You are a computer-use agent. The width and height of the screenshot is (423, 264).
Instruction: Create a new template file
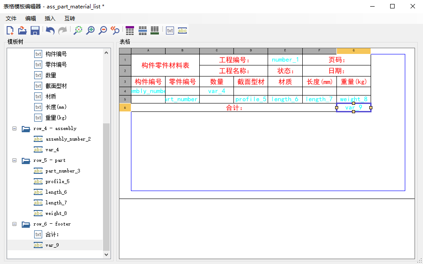tap(10, 31)
